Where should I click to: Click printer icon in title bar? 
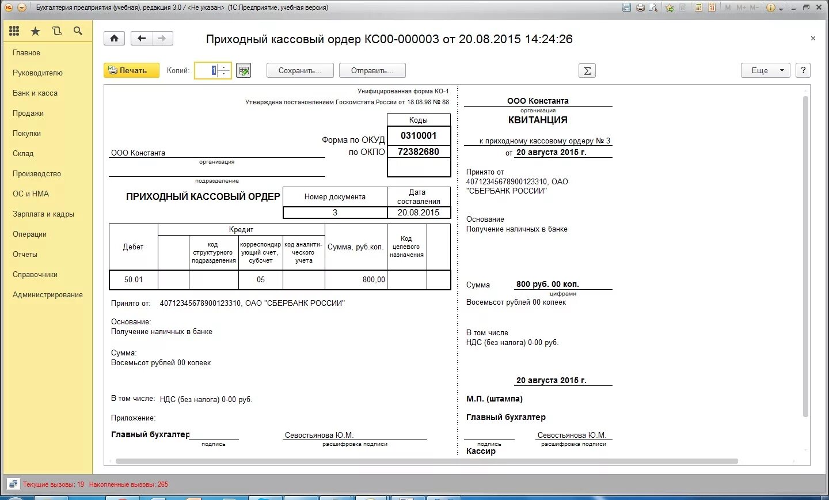640,7
